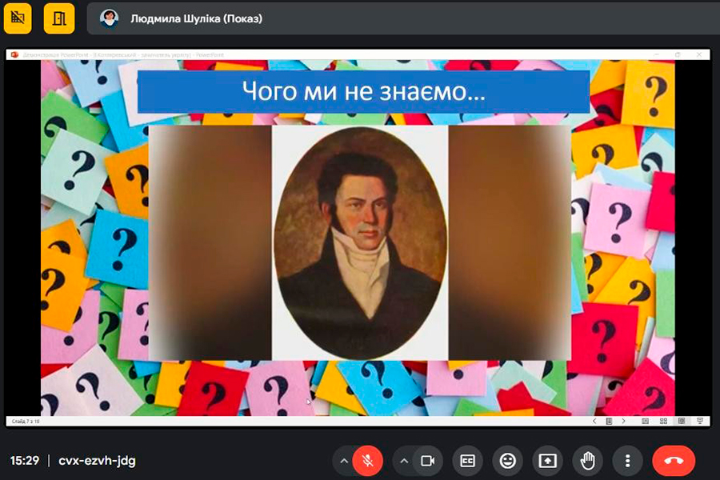Unmute the microphone with the red button
The image size is (720, 480).
pyautogui.click(x=367, y=461)
